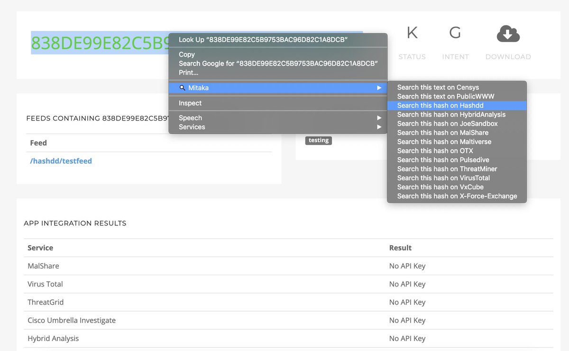
Task: Search this hash on VirusTotal
Action: (x=457, y=177)
